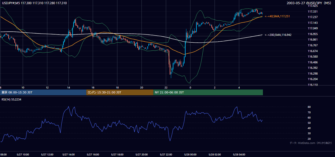The width and height of the screenshot is (335, 157).
Task: Click the price axis value 116.392
Action: pos(313,68)
